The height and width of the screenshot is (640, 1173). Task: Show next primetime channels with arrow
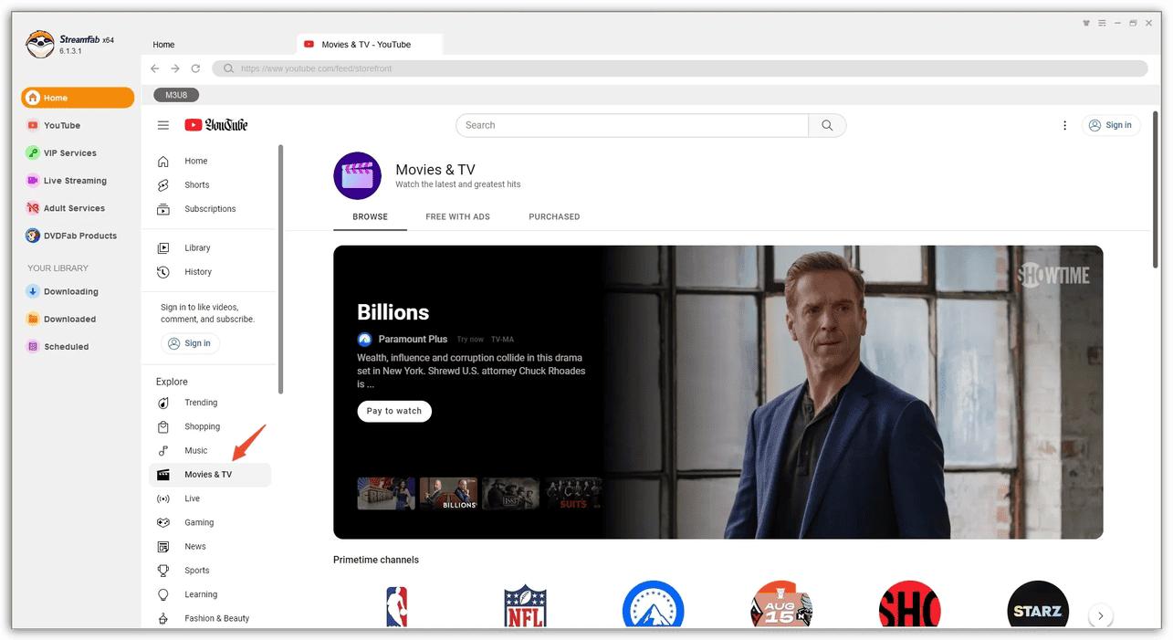[x=1101, y=615]
